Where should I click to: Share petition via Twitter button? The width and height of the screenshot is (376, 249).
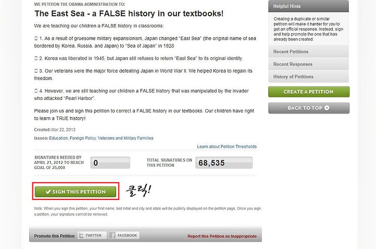pyautogui.click(x=91, y=235)
